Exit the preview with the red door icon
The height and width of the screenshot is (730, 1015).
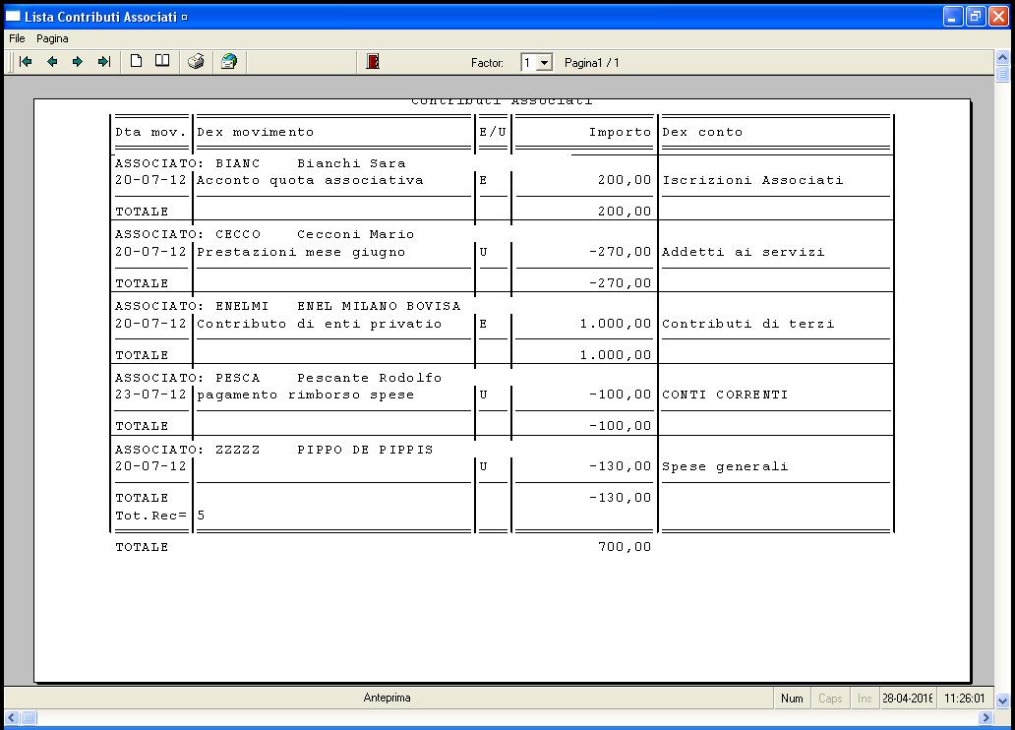373,62
